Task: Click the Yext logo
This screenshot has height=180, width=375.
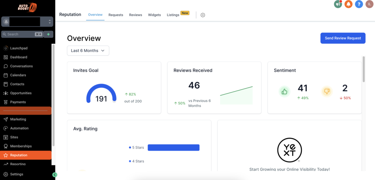Action: coord(289,150)
